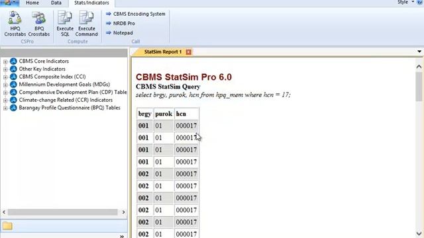Viewport: 424px width, 238px height.
Task: Select CBMS Composite Index (CCI) item
Action: point(52,77)
